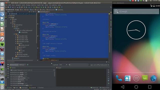Image resolution: width=160 pixels, height=90 pixels.
Task: Open the Terminal tool window tab
Action: pyautogui.click(x=40, y=88)
